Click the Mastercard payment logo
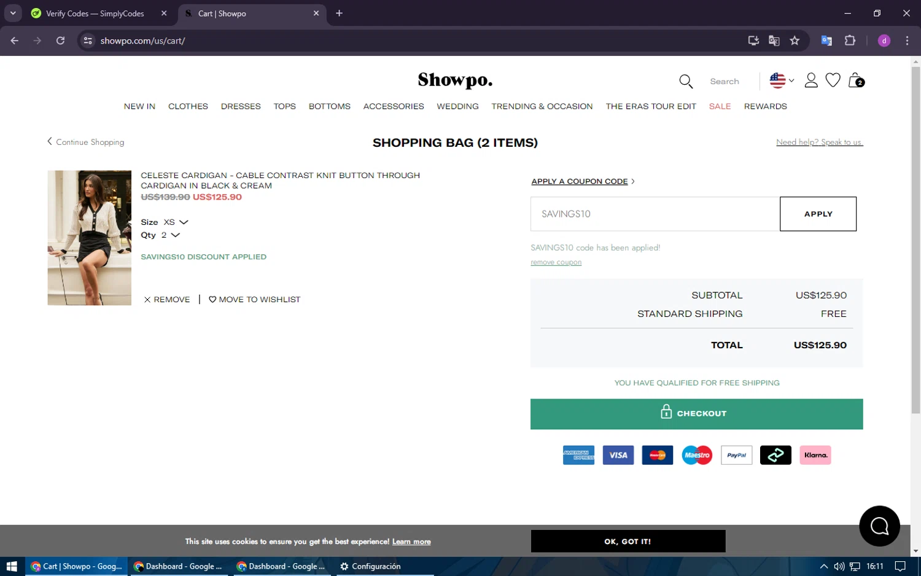Viewport: 921px width, 576px height. click(658, 455)
